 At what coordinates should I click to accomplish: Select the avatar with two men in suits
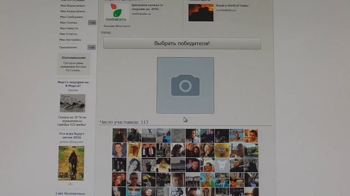pos(149,150)
